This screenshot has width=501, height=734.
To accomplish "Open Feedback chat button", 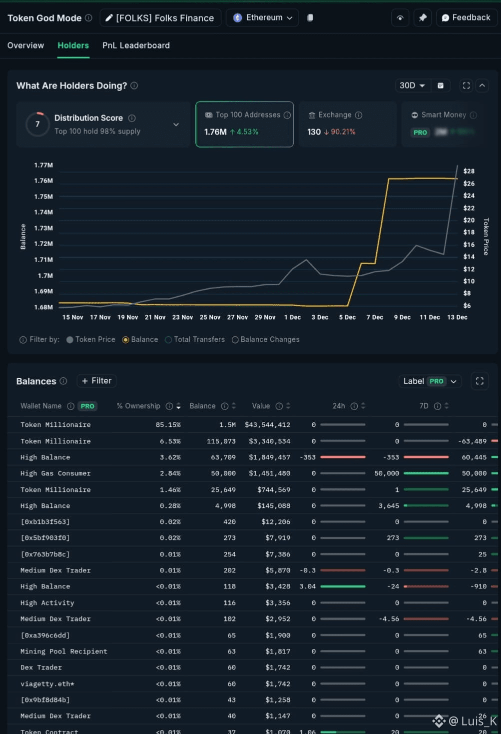I will pyautogui.click(x=467, y=18).
